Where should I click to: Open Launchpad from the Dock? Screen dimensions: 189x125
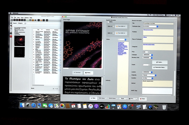click(28, 106)
